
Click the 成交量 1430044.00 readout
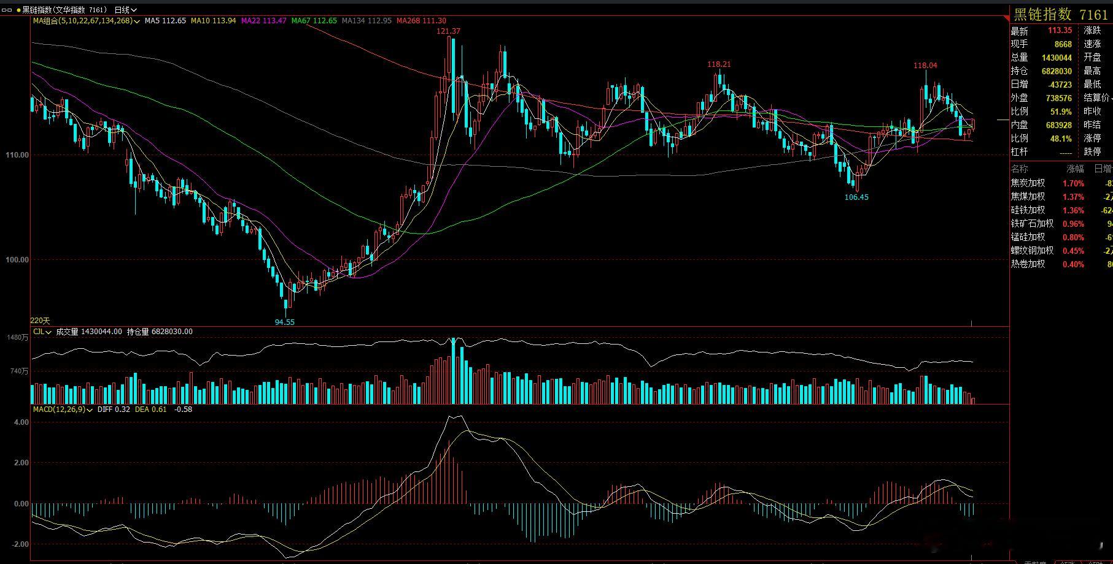[89, 332]
